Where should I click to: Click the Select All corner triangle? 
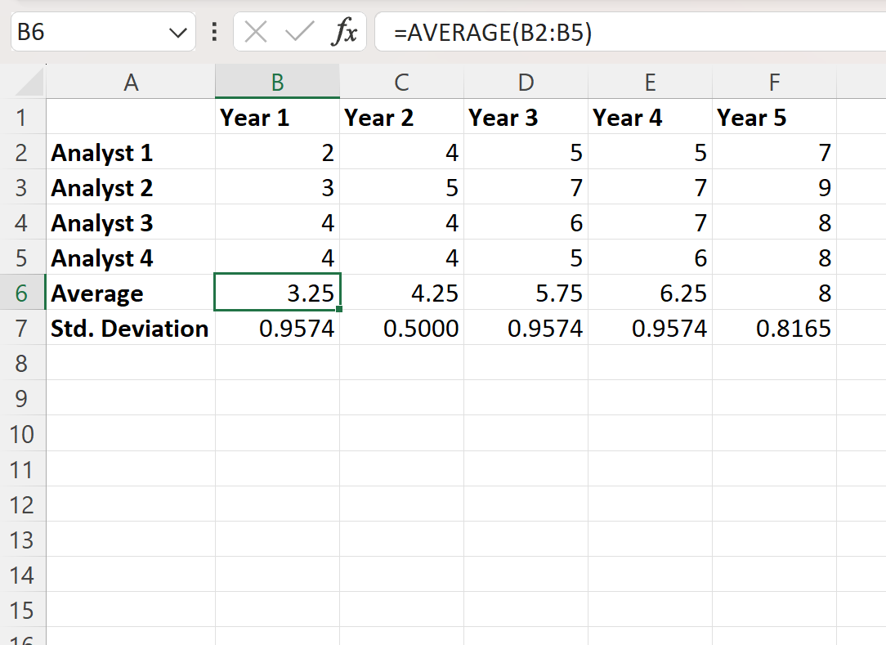29,83
